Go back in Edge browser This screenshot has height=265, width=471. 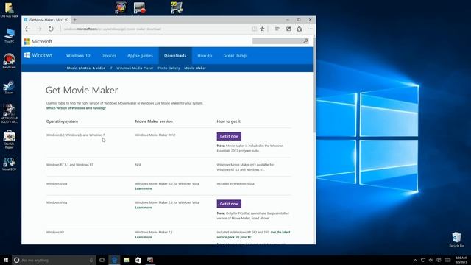point(28,29)
